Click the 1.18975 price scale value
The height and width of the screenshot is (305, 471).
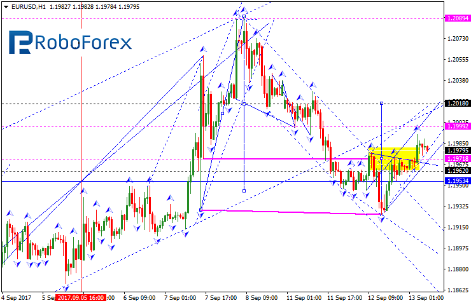click(458, 248)
